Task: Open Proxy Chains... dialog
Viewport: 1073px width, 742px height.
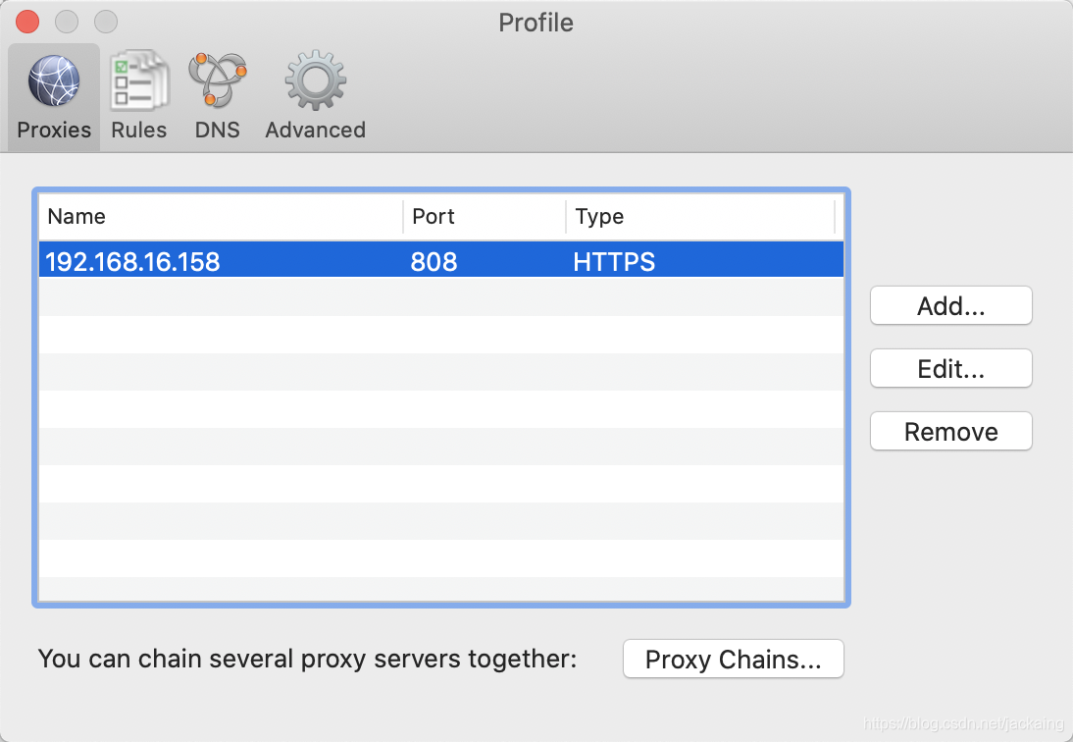Action: pyautogui.click(x=734, y=660)
